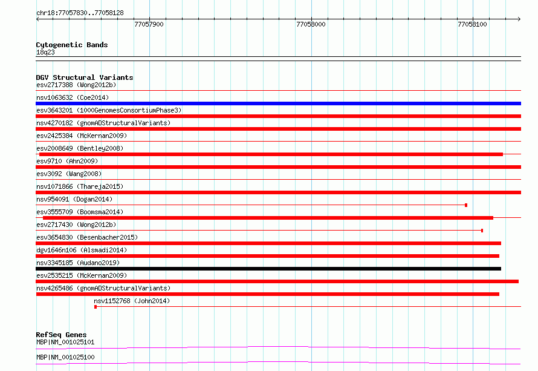Open esv3643201 (1000GenomesConsortiumPhase3) label
The image size is (538, 371).
(x=109, y=110)
